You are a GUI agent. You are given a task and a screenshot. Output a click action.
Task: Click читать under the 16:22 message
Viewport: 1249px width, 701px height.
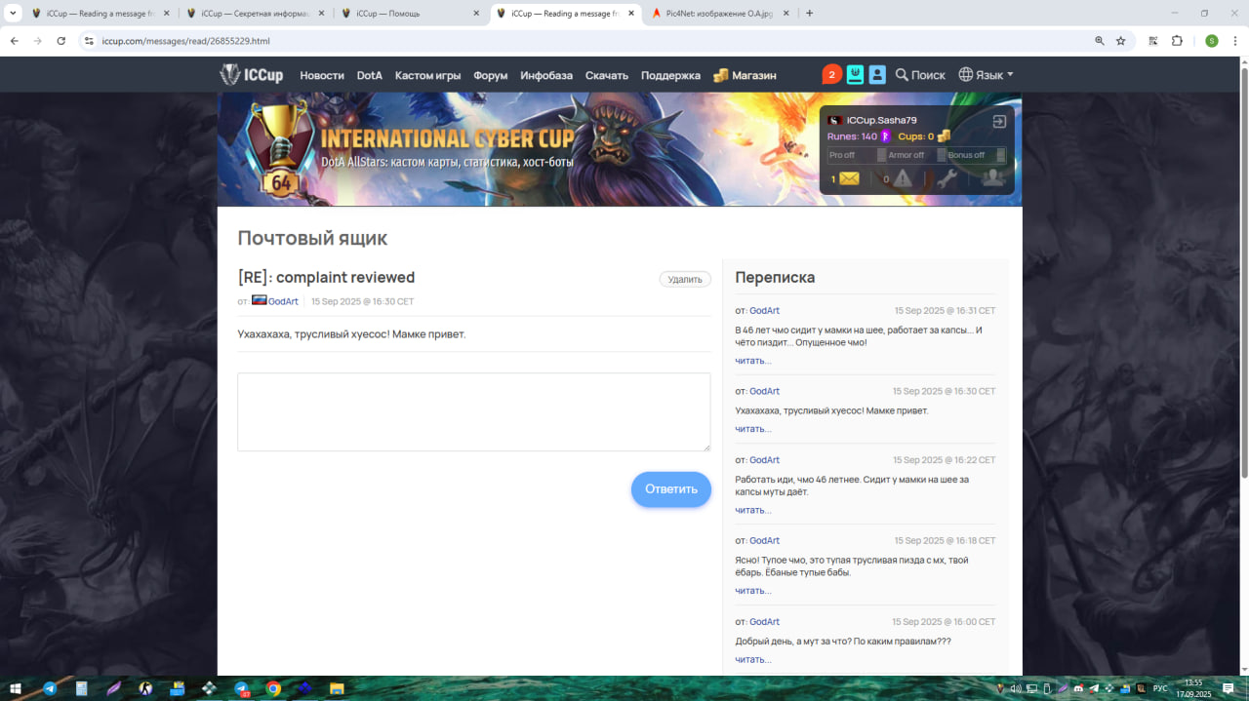[x=753, y=510]
